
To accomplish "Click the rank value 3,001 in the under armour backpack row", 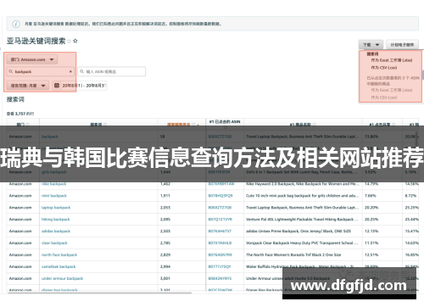I will click(x=165, y=278).
